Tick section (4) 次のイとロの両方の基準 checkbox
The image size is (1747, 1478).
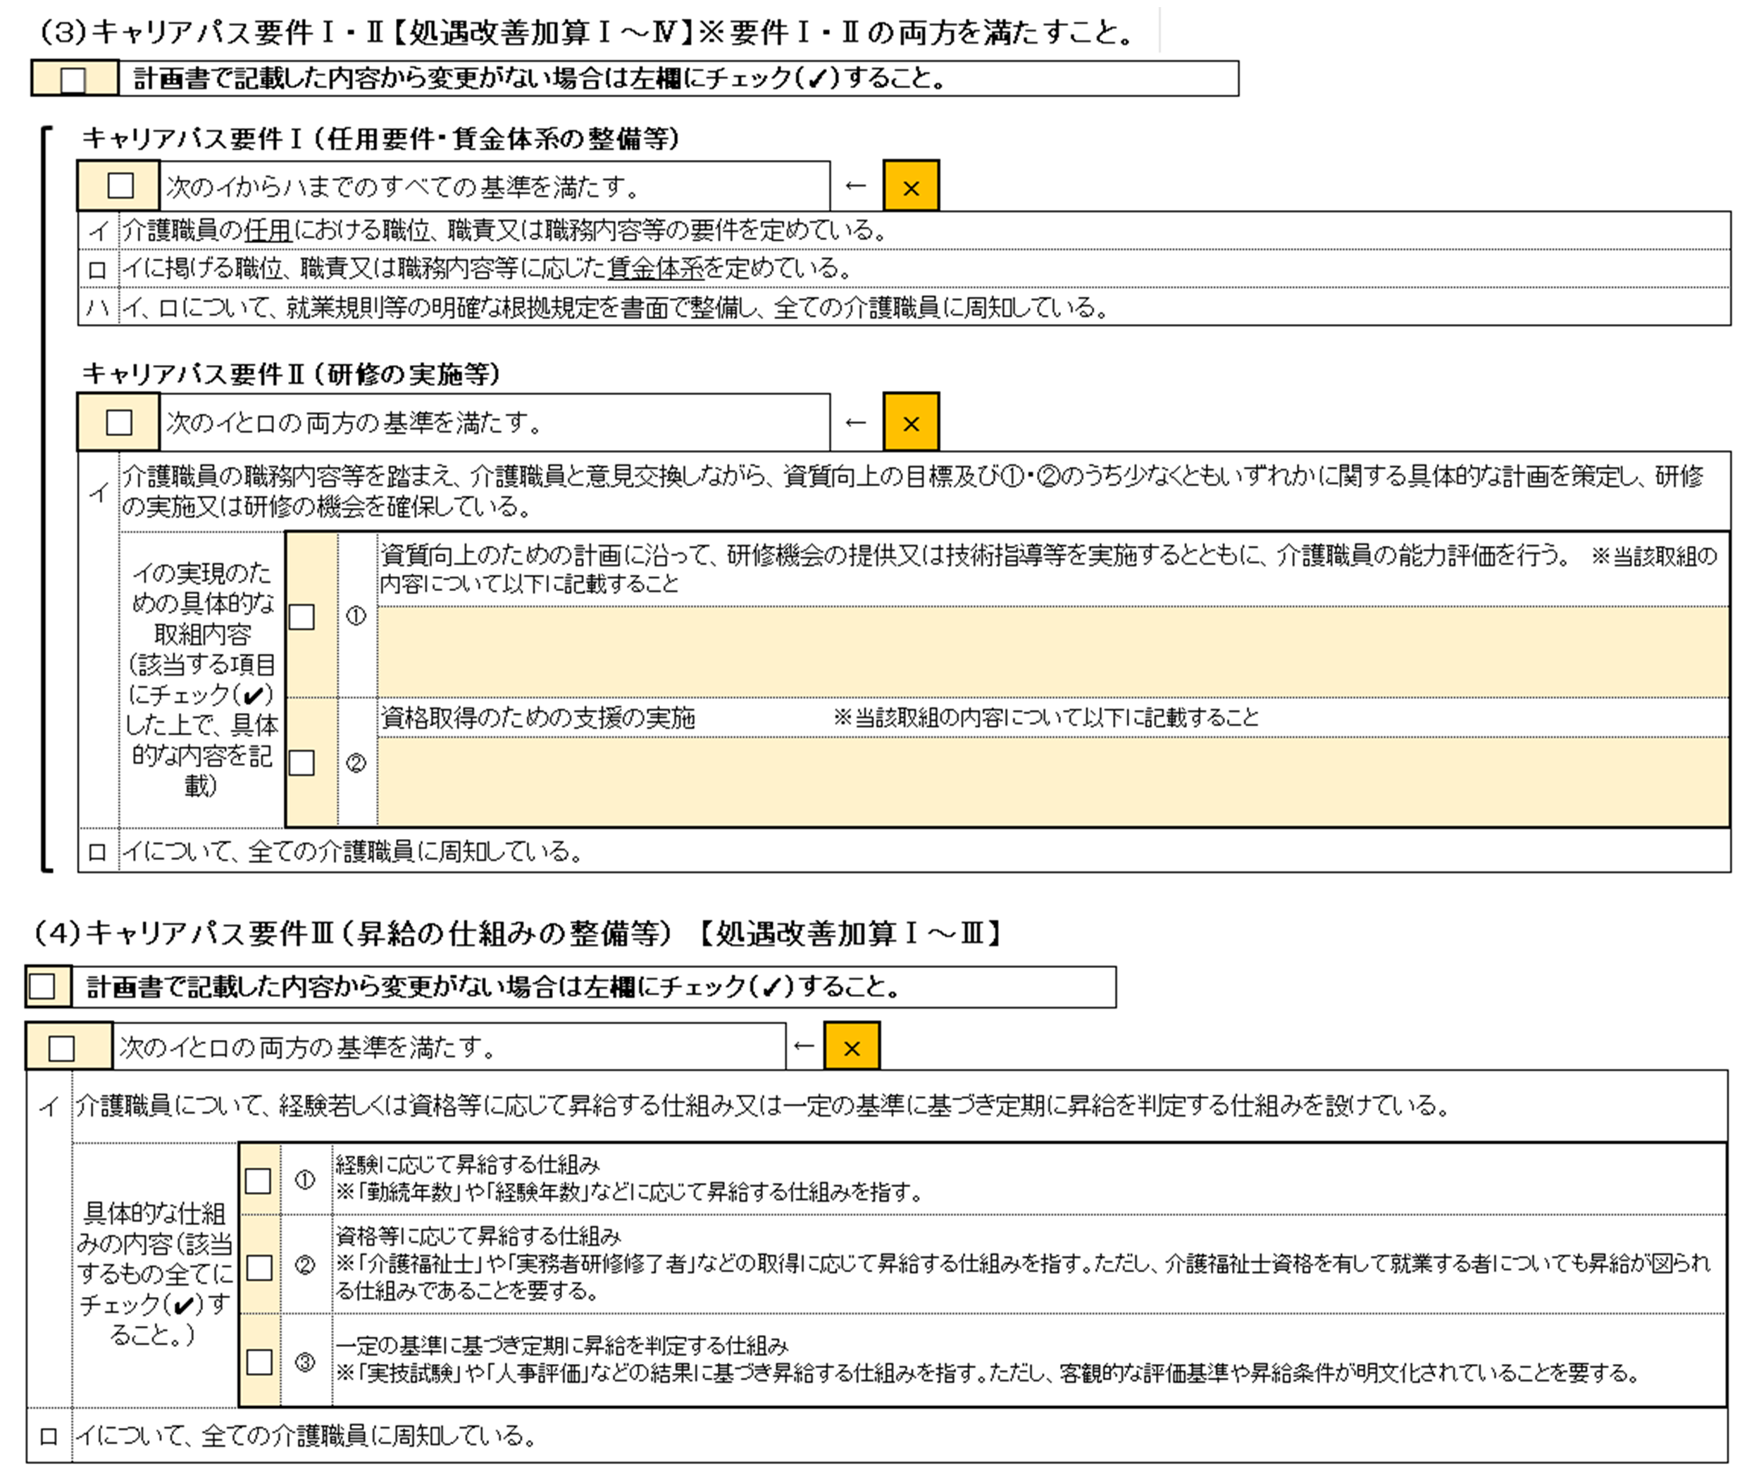point(62,1048)
